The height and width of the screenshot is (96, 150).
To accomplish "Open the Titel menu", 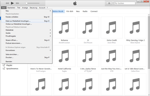I will tap(18, 8).
